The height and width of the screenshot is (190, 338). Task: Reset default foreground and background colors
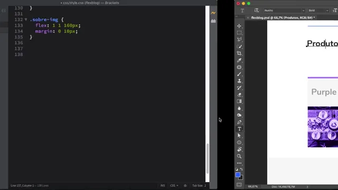[237, 169]
